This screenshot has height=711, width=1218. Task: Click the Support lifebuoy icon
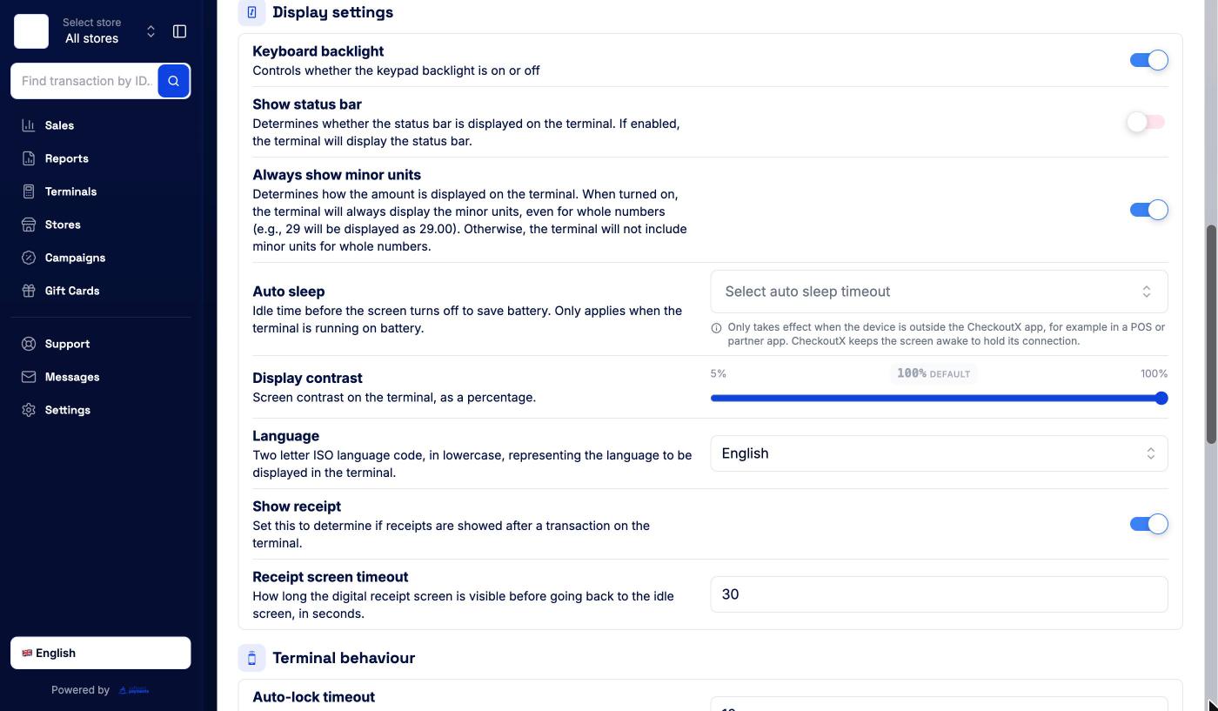29,344
